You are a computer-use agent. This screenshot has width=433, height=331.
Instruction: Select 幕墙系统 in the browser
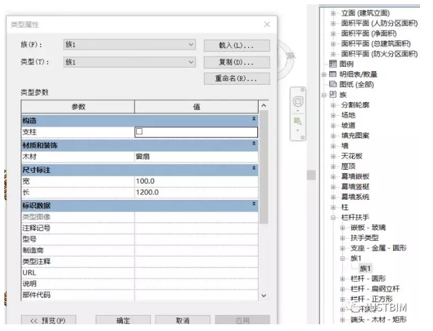click(355, 197)
